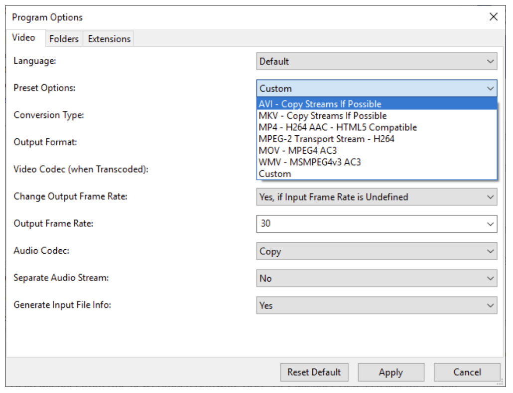
Task: Open the Separate Audio Stream dropdown
Action: [377, 279]
